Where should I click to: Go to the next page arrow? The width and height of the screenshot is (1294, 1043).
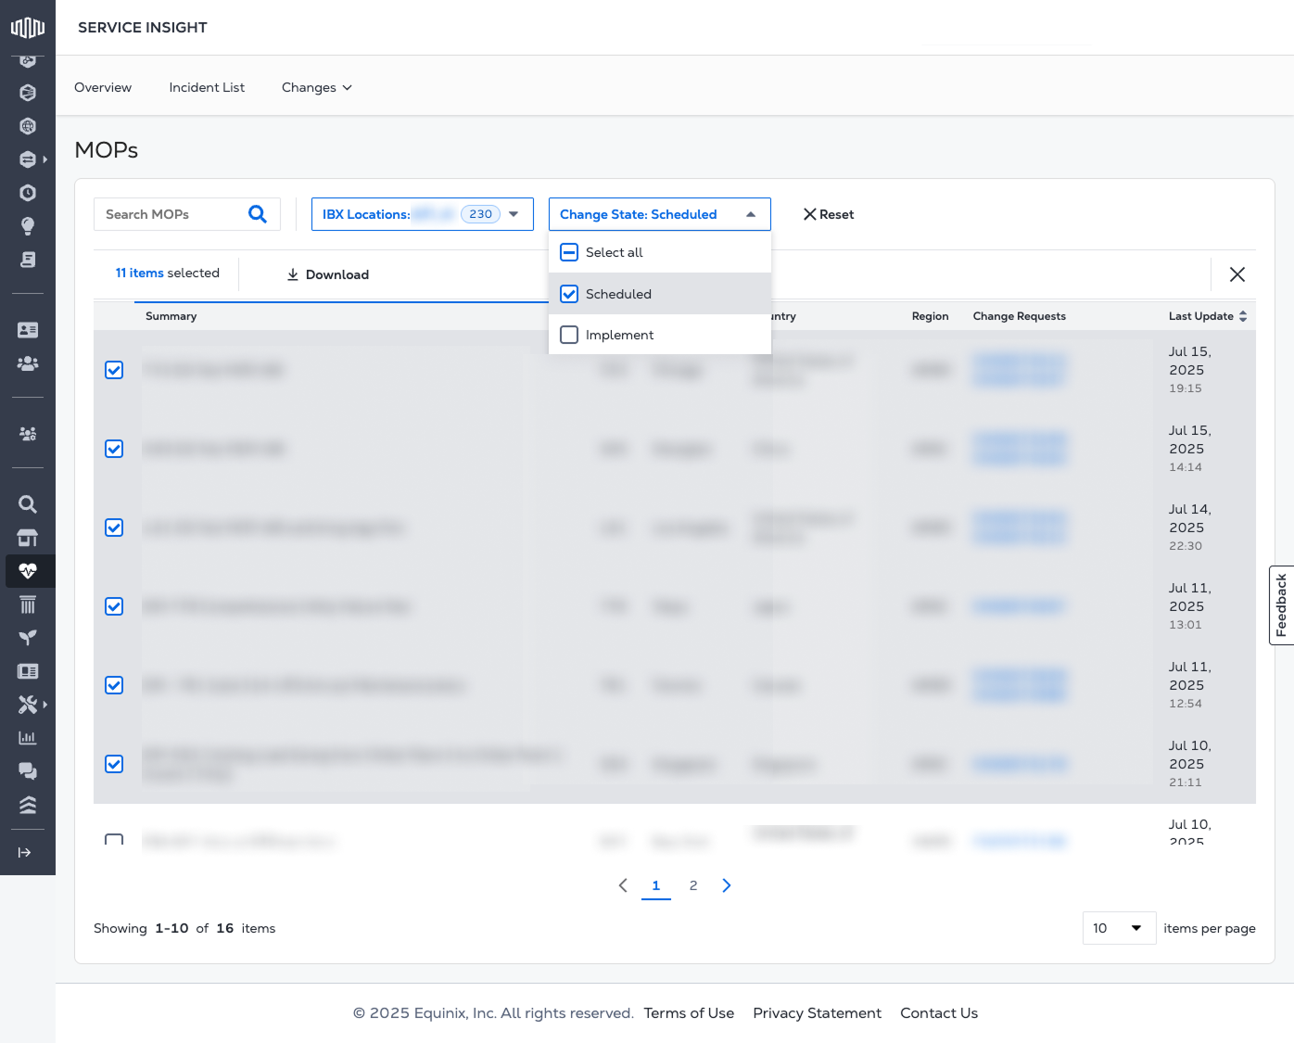click(x=727, y=885)
